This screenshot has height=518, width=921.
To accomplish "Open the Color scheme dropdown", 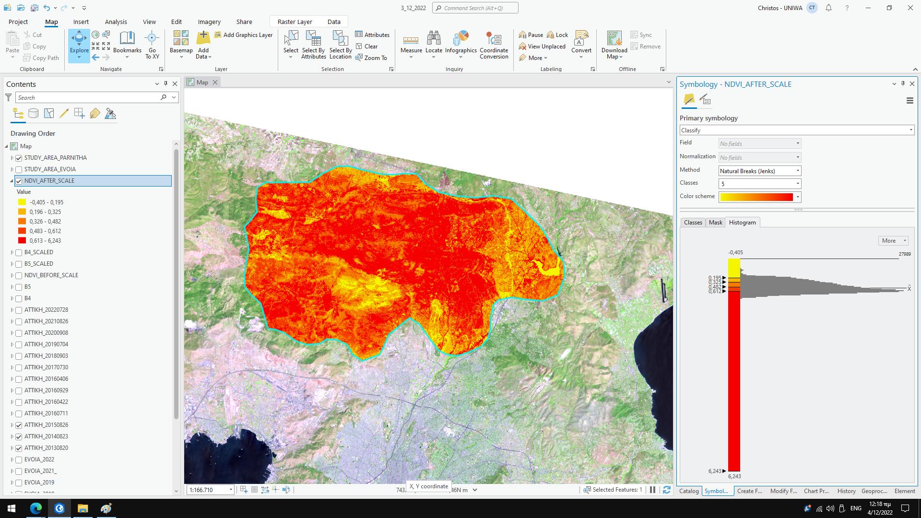I will tap(760, 197).
